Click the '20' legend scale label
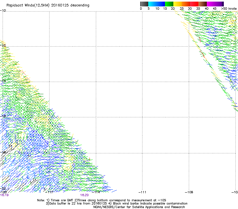The width and height of the screenshot is (238, 209). point(173,9)
